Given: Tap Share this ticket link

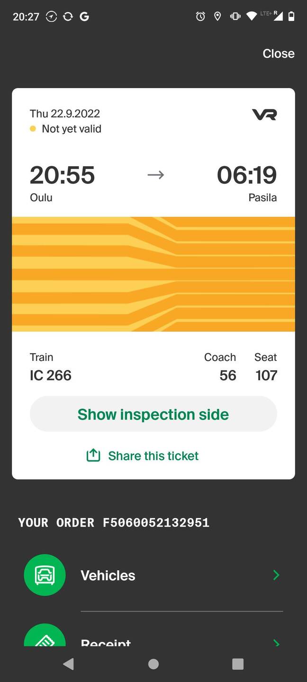Looking at the screenshot, I should [153, 456].
